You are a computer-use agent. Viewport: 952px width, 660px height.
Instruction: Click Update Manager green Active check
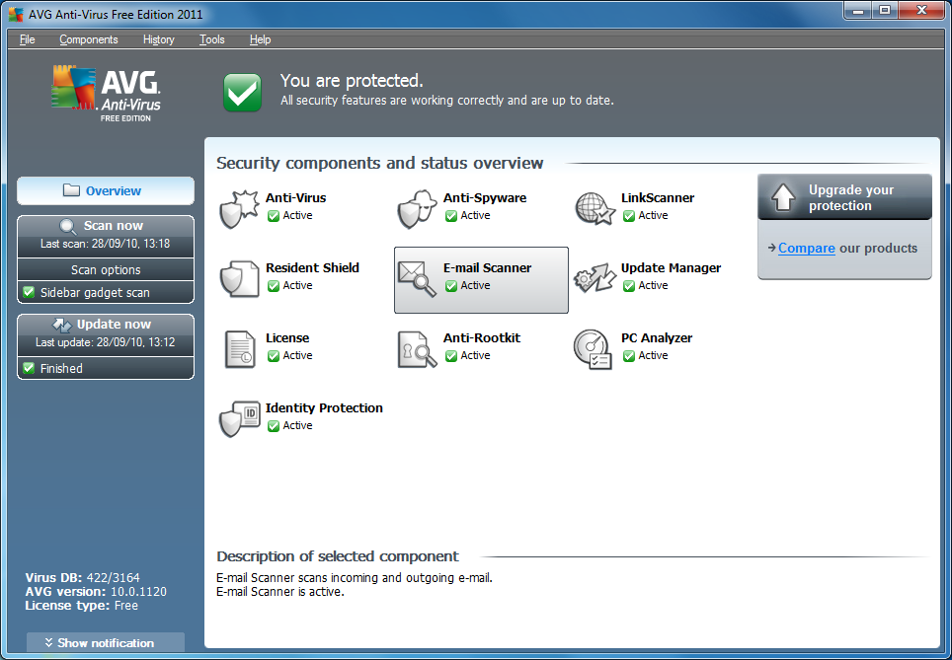[629, 285]
